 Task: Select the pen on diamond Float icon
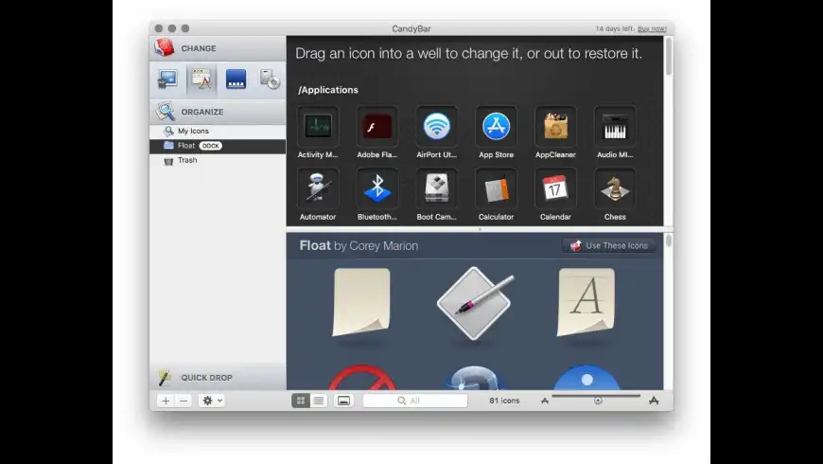coord(475,303)
